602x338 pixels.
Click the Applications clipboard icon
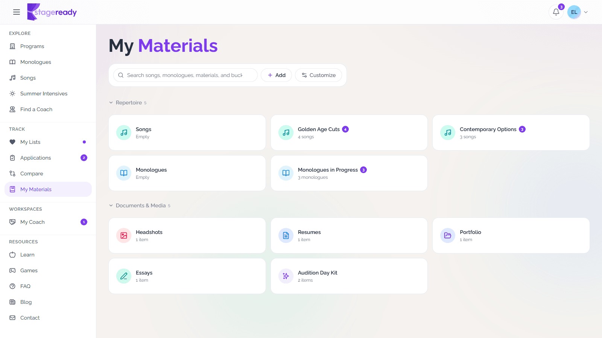coord(12,158)
